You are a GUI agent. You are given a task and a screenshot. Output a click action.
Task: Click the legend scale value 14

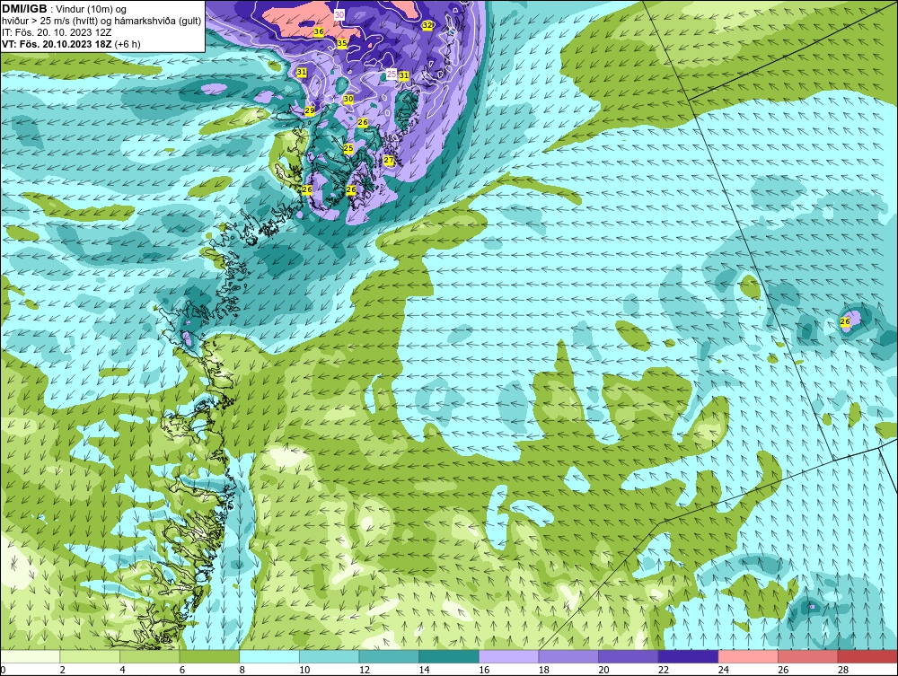424,670
